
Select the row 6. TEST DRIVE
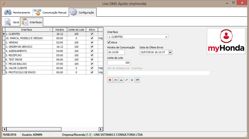click(53, 60)
